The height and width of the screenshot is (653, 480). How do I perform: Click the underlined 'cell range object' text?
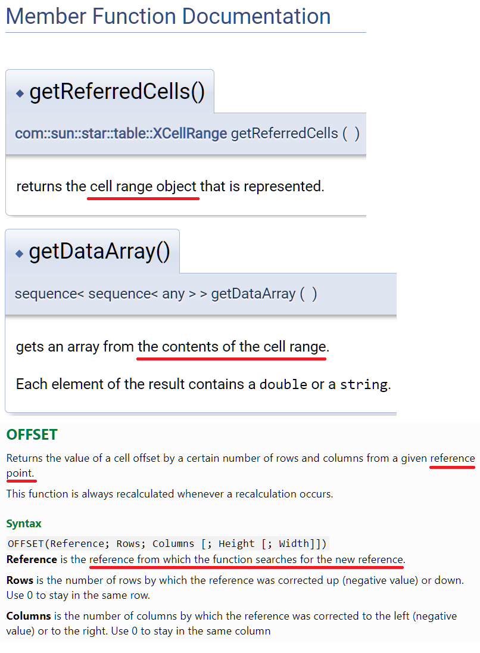click(143, 186)
